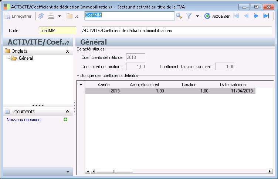Click the filter funnel icon
278x179 pixels.
189,16
